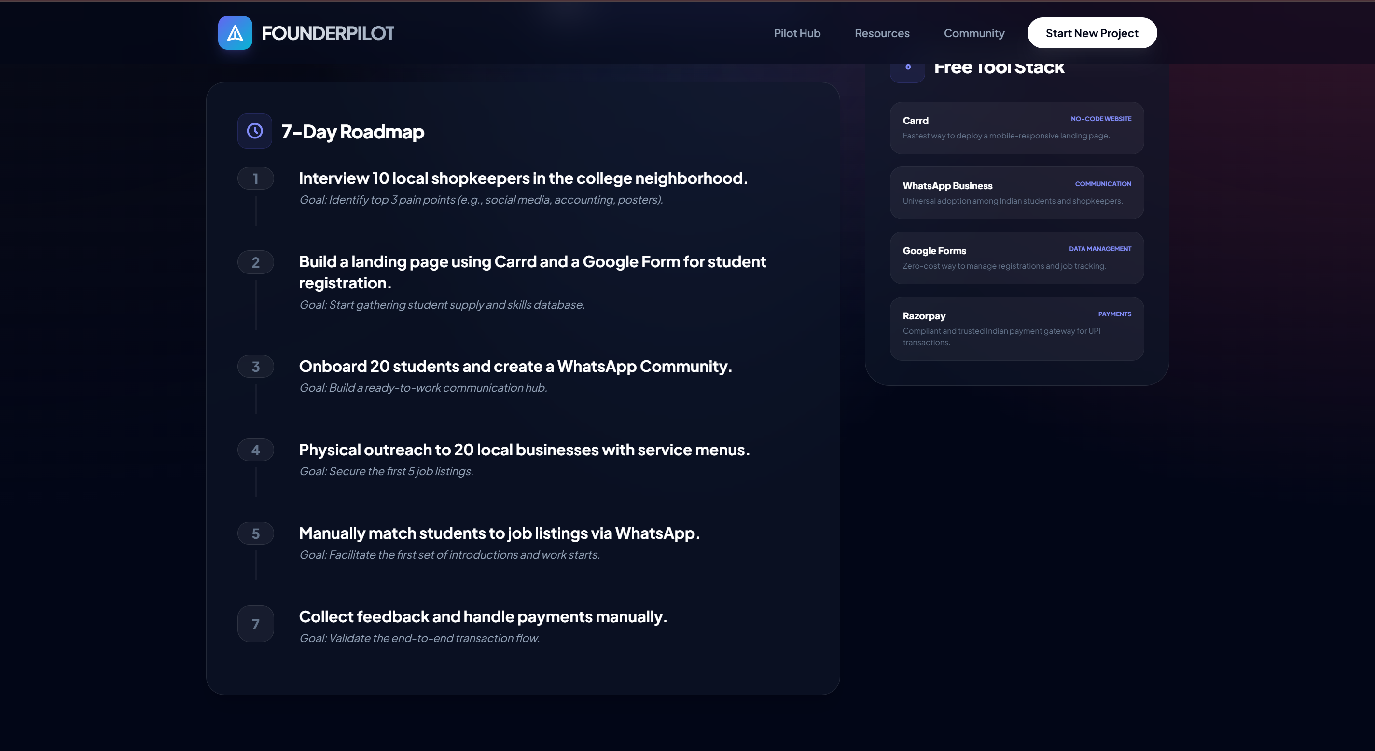The height and width of the screenshot is (751, 1375).
Task: Click the clock icon beside 7-Day Roadmap
Action: (255, 131)
